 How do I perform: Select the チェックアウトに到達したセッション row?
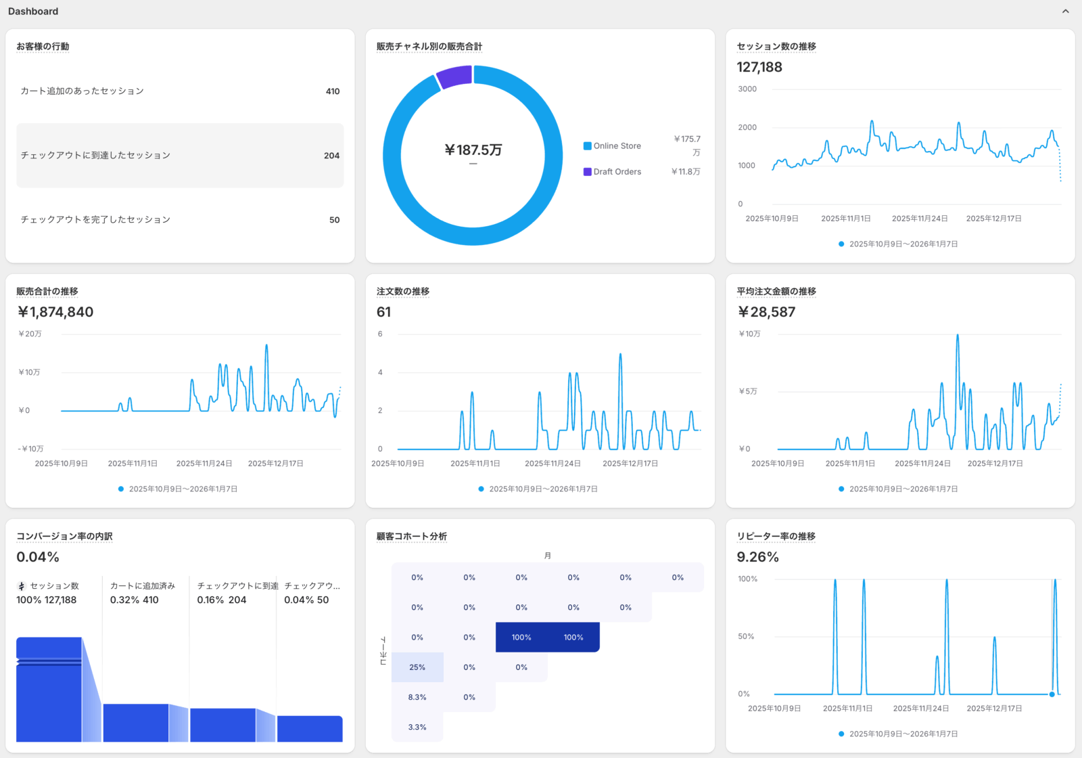(180, 156)
